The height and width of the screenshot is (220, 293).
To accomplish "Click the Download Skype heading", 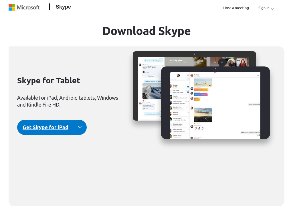I will [146, 31].
